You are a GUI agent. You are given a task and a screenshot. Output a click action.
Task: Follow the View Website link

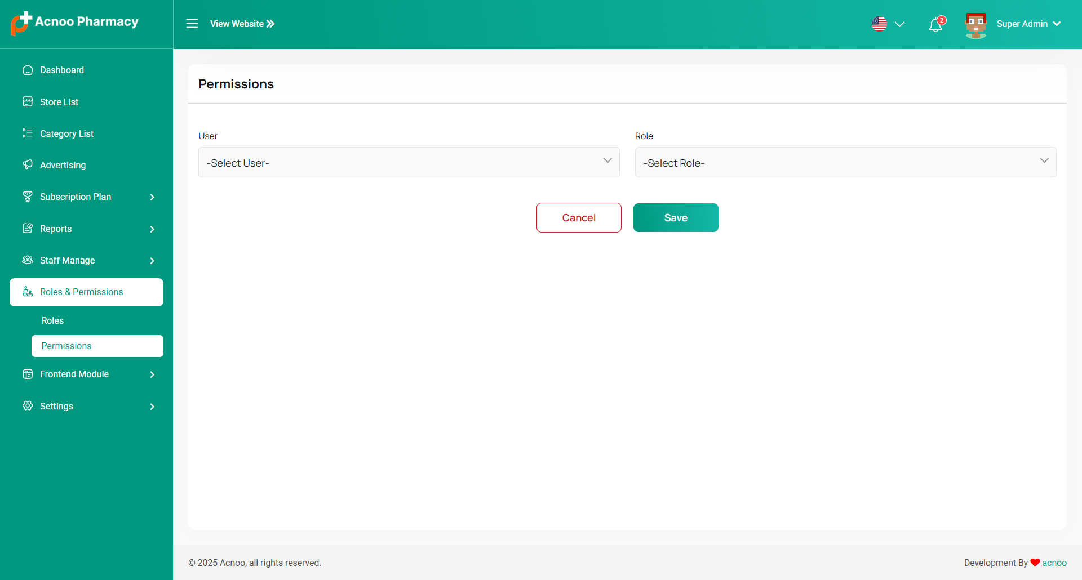click(242, 24)
